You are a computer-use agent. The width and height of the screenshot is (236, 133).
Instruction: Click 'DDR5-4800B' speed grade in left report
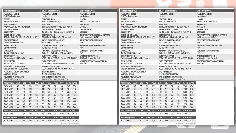click(x=10, y=48)
